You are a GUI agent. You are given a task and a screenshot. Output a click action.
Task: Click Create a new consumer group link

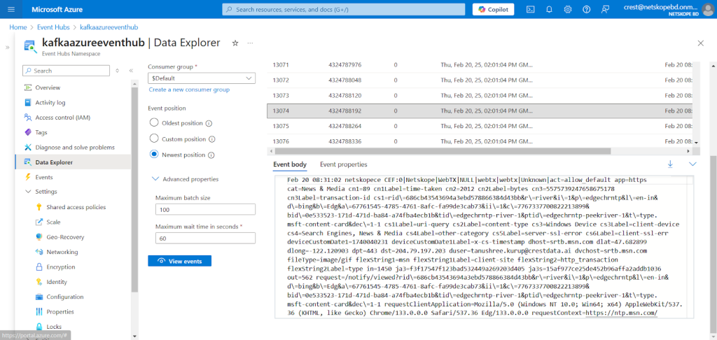click(189, 90)
